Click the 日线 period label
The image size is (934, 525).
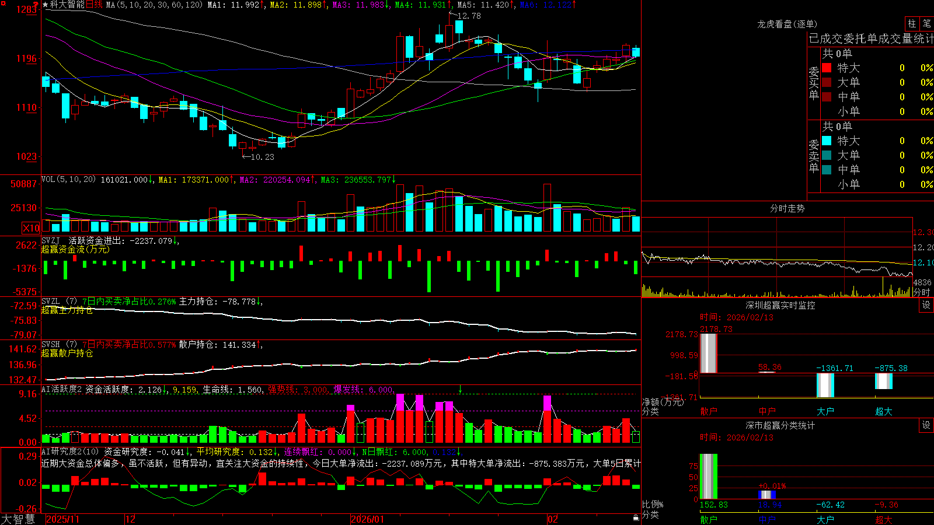pos(95,5)
